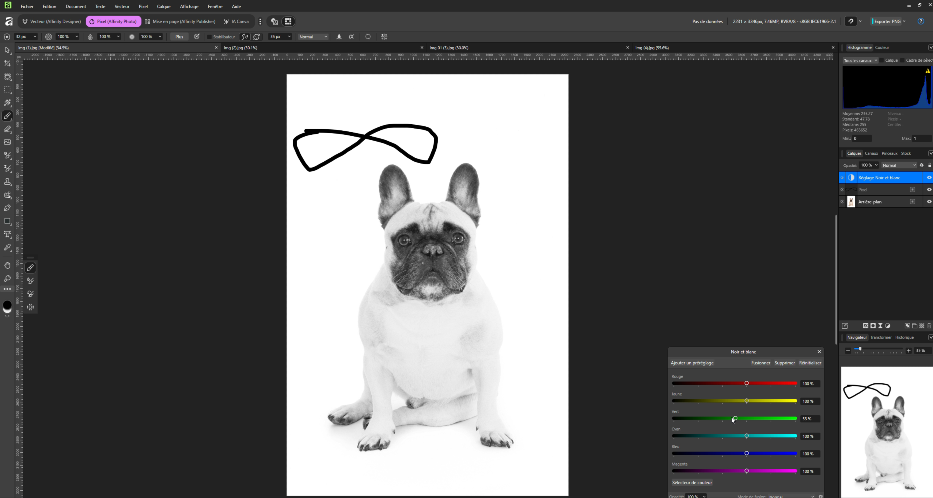Hide the Arrière-plan layer

[x=929, y=202]
